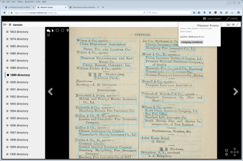Close the Mirador Viewer tab
The width and height of the screenshot is (243, 161).
(65, 7)
